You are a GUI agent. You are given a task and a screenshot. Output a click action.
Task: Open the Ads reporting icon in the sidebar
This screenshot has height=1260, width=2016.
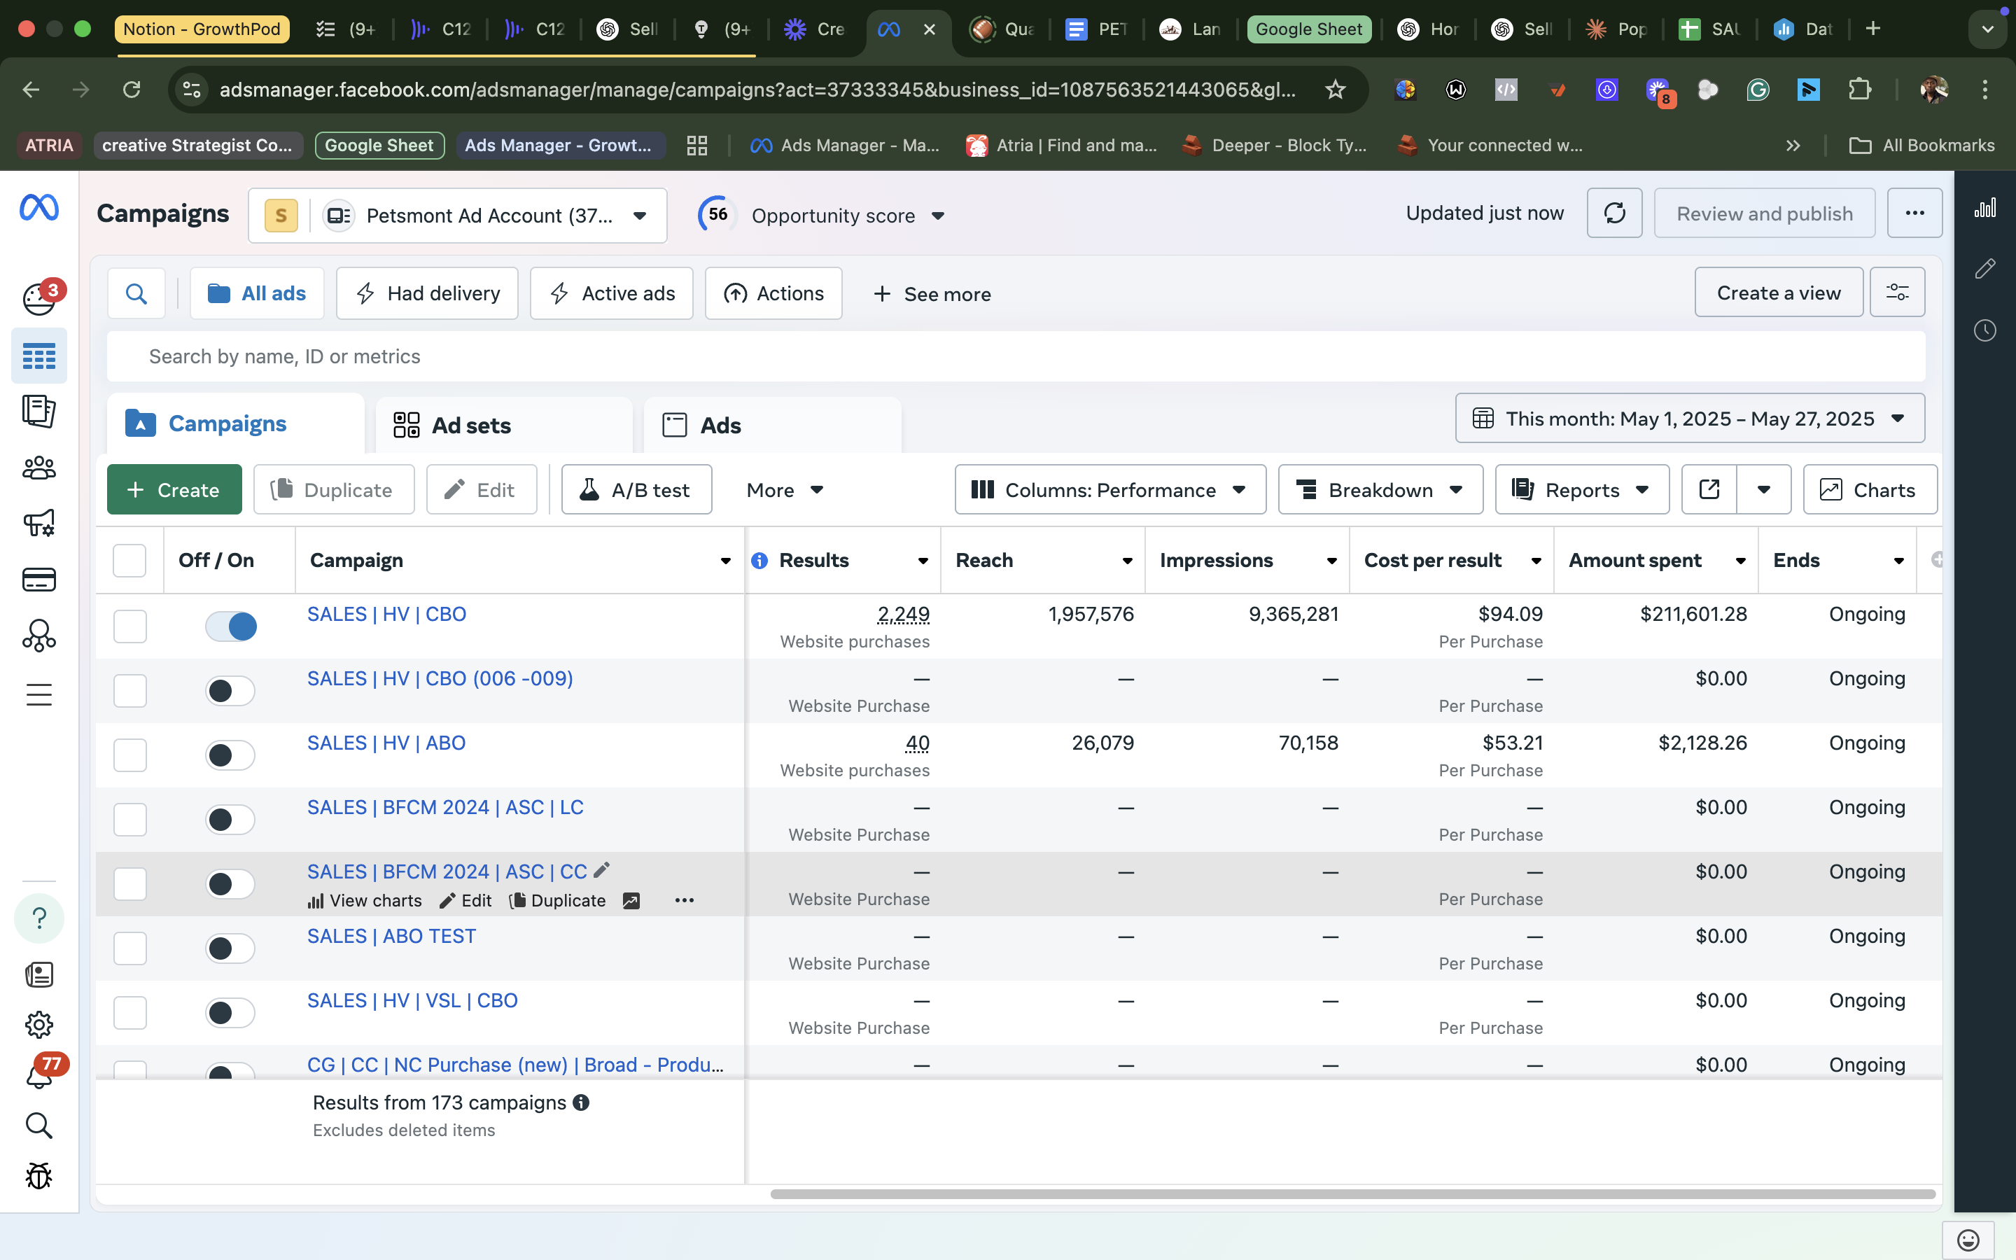click(x=39, y=412)
